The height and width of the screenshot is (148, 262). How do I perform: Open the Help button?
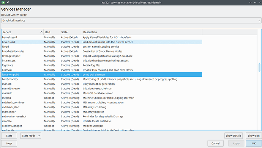click(x=9, y=143)
